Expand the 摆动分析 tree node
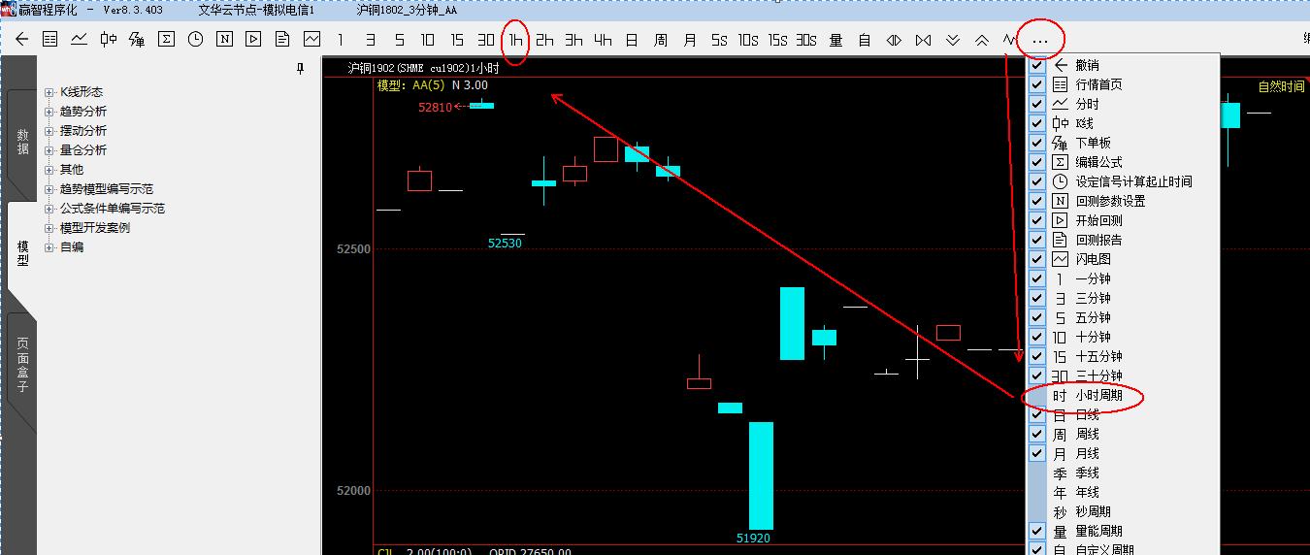 click(x=49, y=131)
